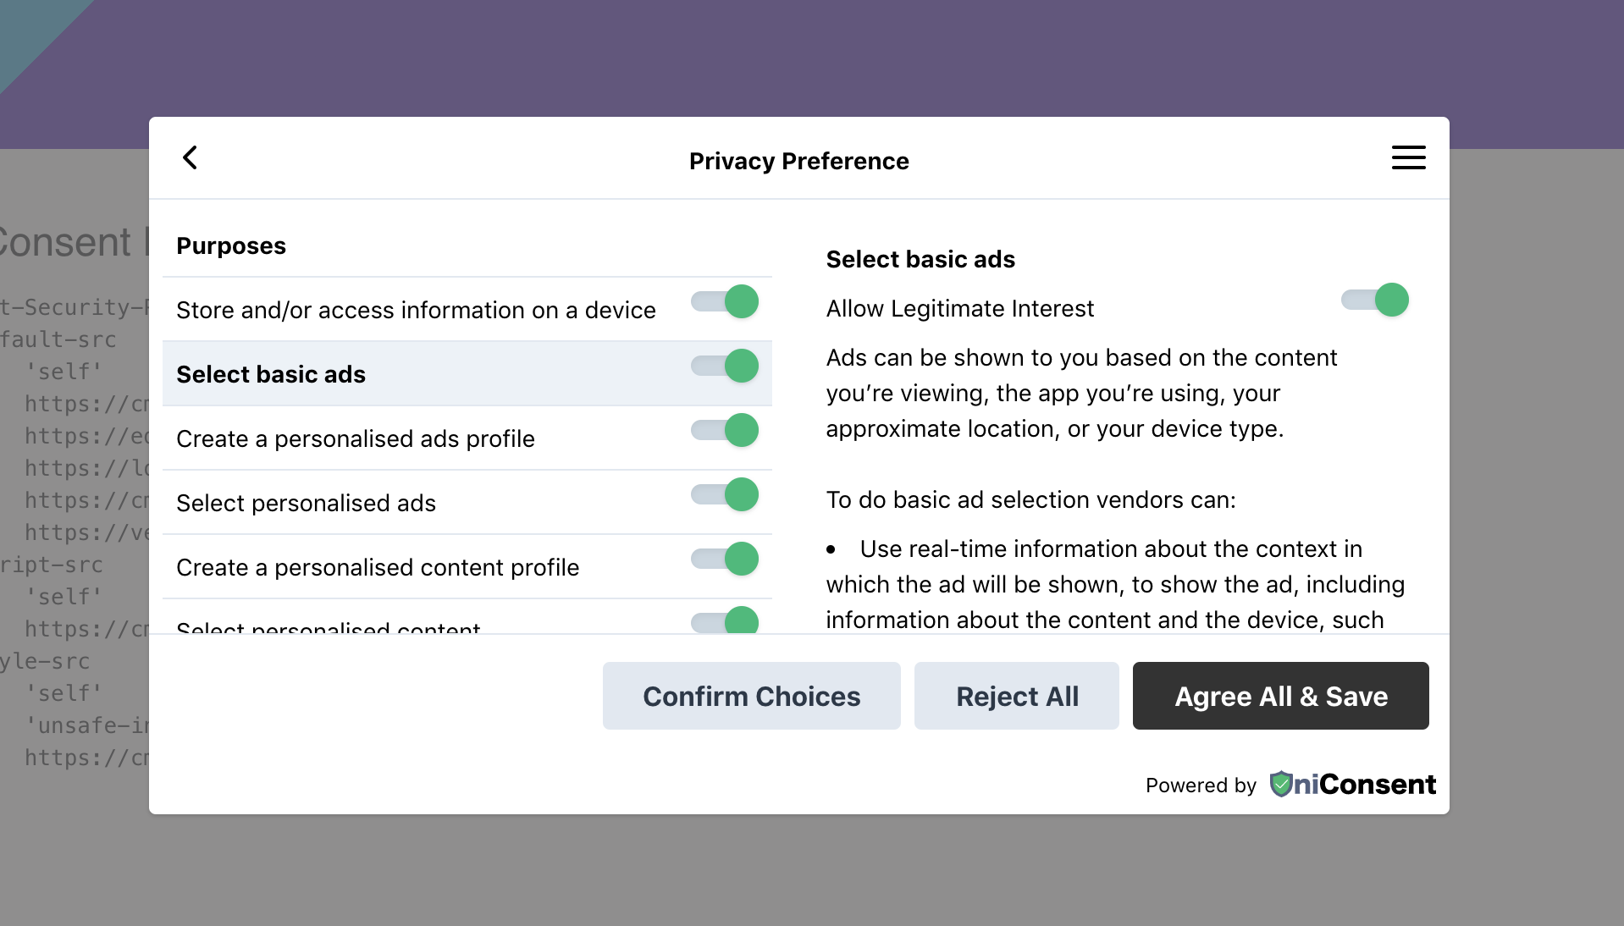Open Create a personalised ads profile purpose
The image size is (1624, 926).
pos(356,438)
